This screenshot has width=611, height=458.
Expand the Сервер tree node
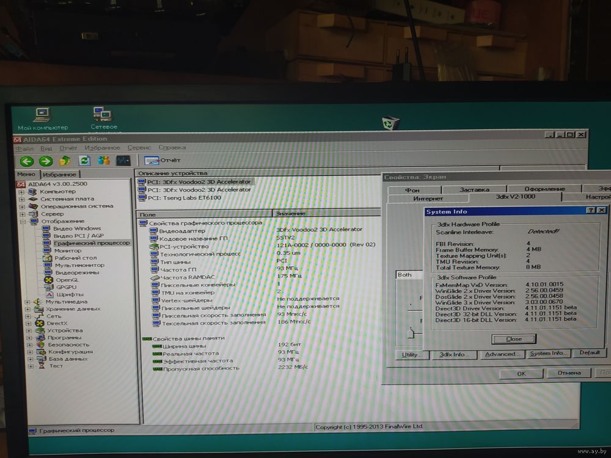23,214
